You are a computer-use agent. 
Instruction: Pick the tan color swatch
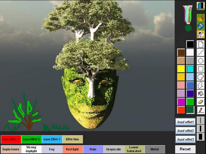pos(181,61)
